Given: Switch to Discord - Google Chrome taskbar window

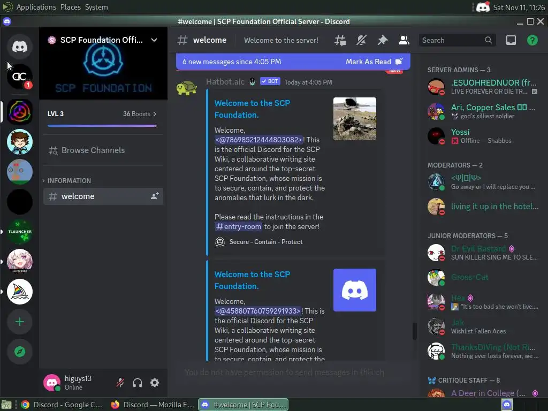Looking at the screenshot, I should coord(62,405).
